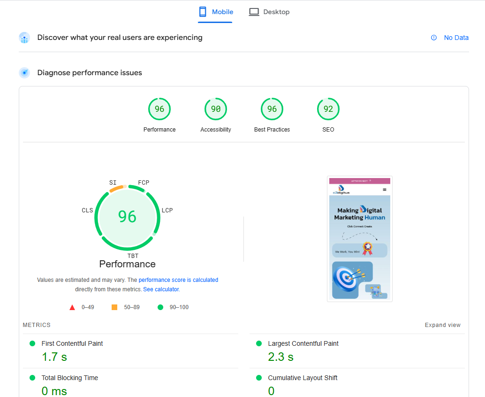Click Expand view above the metrics
The height and width of the screenshot is (397, 485).
(x=442, y=325)
